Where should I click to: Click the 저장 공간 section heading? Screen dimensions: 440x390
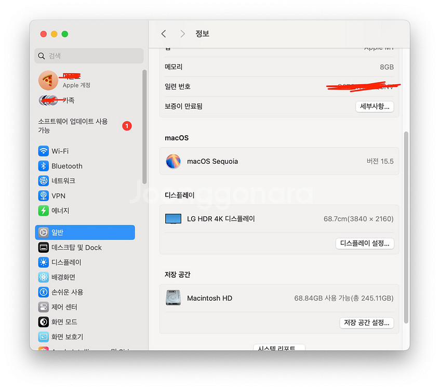(x=178, y=275)
